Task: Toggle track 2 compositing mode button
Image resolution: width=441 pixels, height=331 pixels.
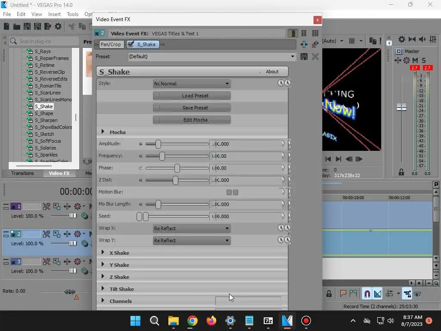Action: tap(84, 244)
